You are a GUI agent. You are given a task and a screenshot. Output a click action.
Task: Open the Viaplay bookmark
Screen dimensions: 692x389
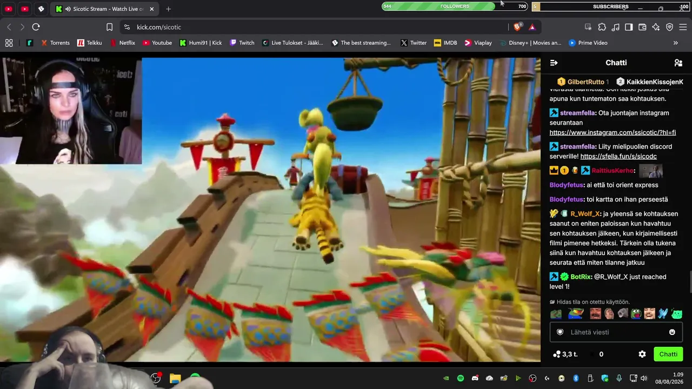[x=478, y=43]
